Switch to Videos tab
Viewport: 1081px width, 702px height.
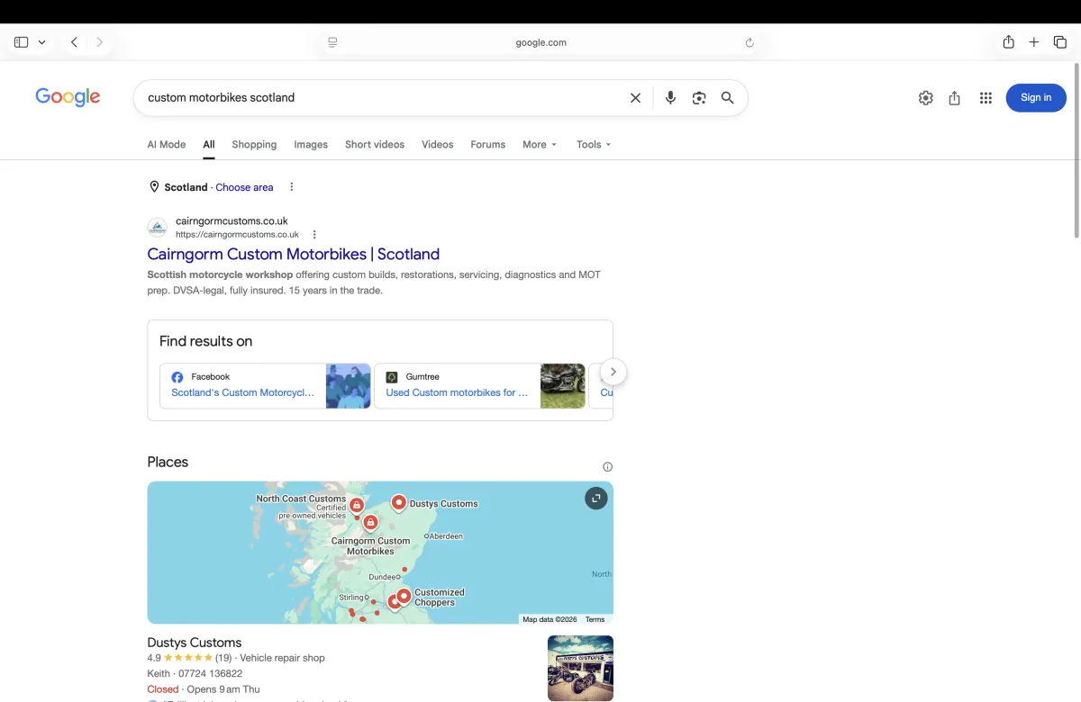(438, 144)
